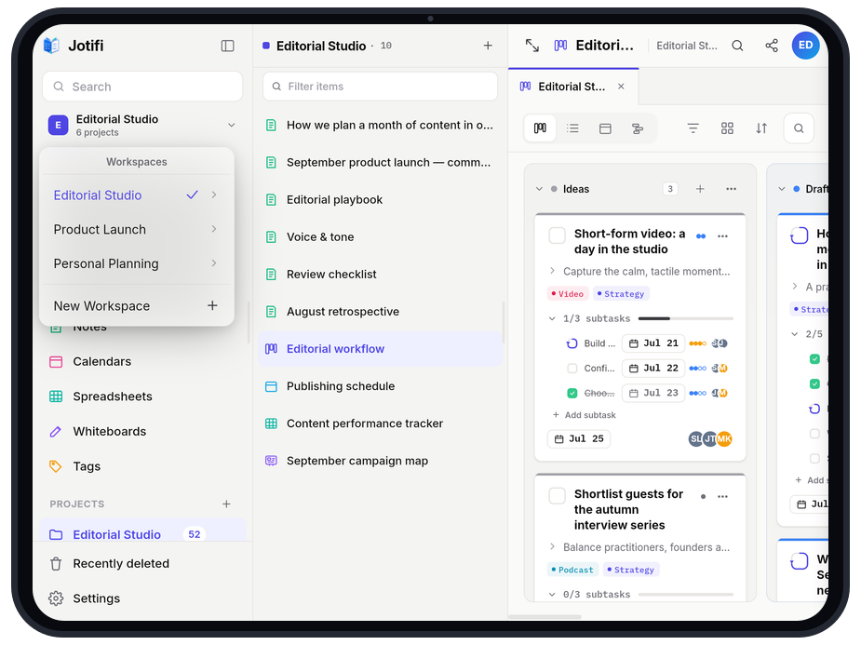Uncheck the completed Choo... subtask
The height and width of the screenshot is (645, 861).
[x=572, y=393]
